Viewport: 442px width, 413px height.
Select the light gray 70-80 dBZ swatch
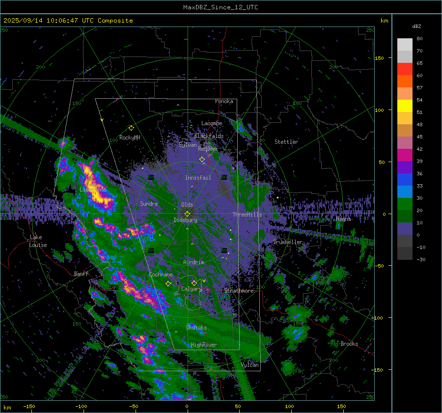coord(405,45)
